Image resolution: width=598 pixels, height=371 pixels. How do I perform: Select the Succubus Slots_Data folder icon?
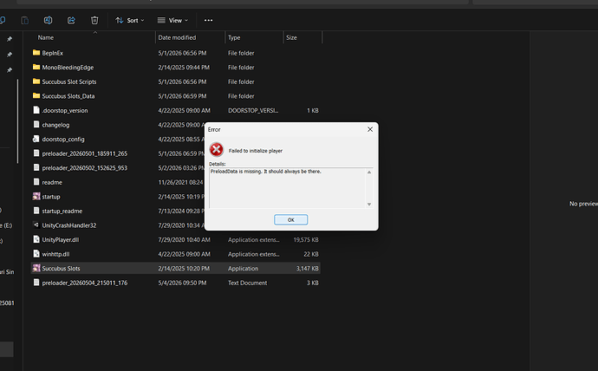click(x=36, y=95)
